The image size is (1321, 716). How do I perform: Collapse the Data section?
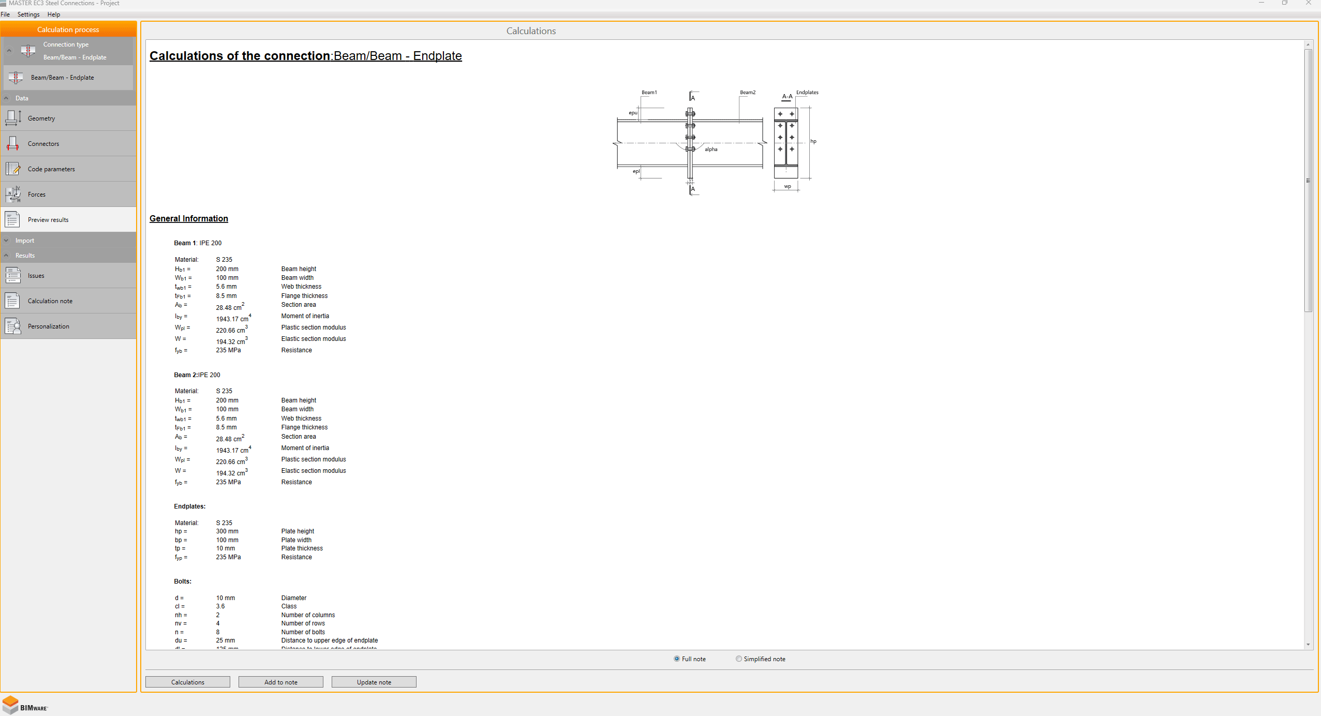tap(6, 98)
